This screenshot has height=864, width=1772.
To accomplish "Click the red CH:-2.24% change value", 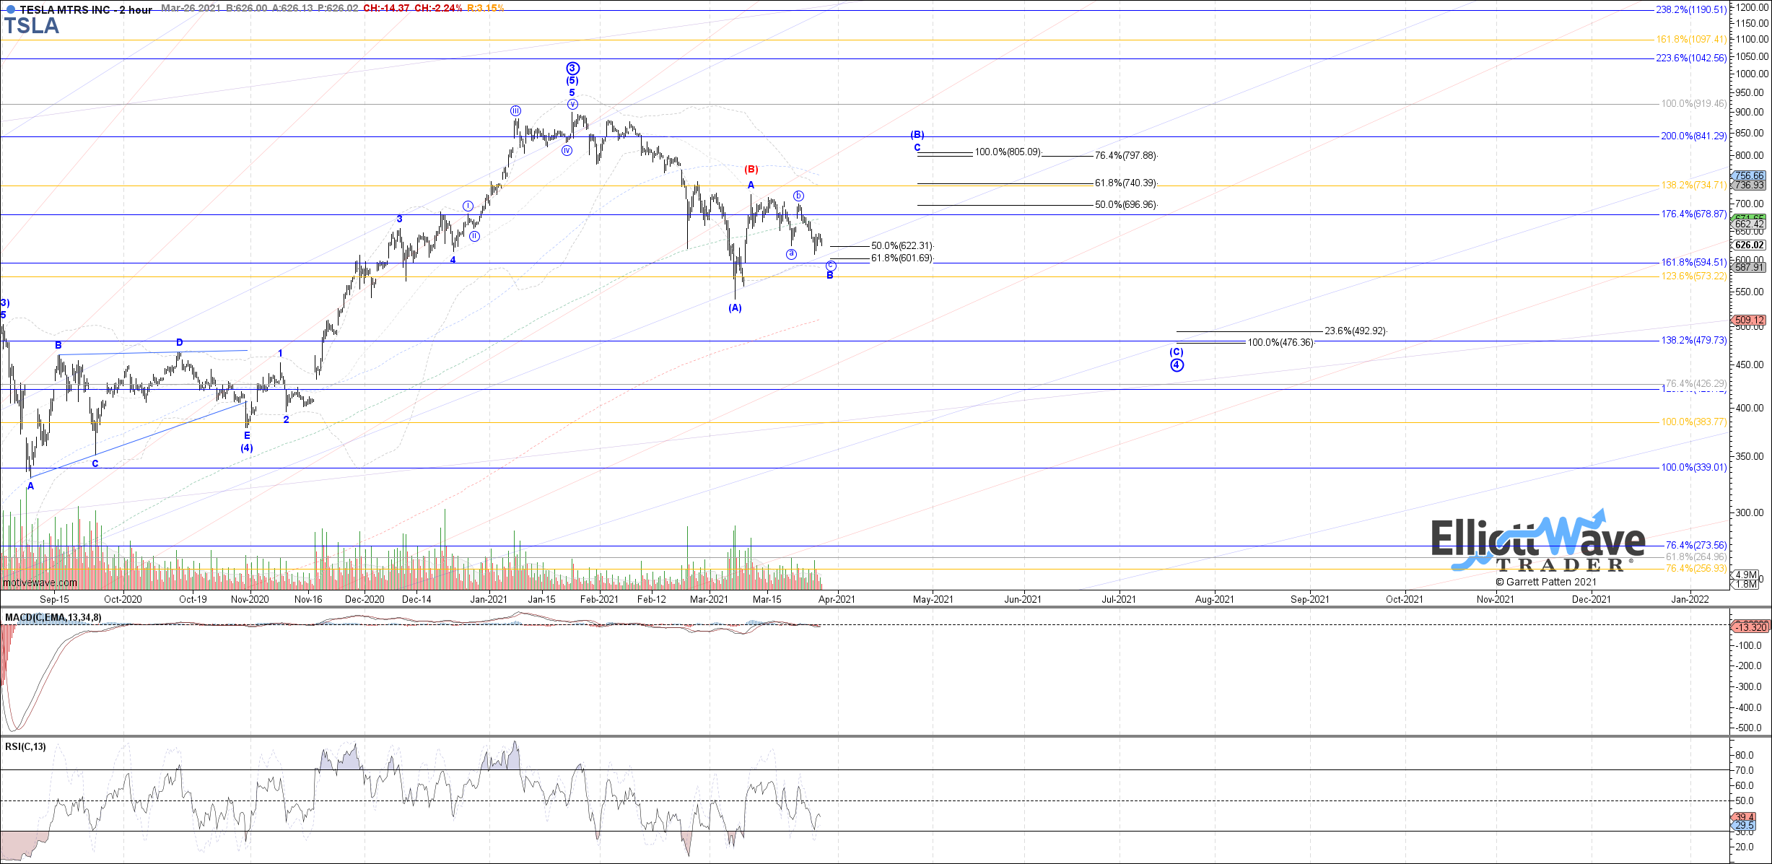I will point(438,9).
